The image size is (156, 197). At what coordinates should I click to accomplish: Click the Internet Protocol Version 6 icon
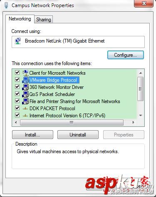click(25, 116)
